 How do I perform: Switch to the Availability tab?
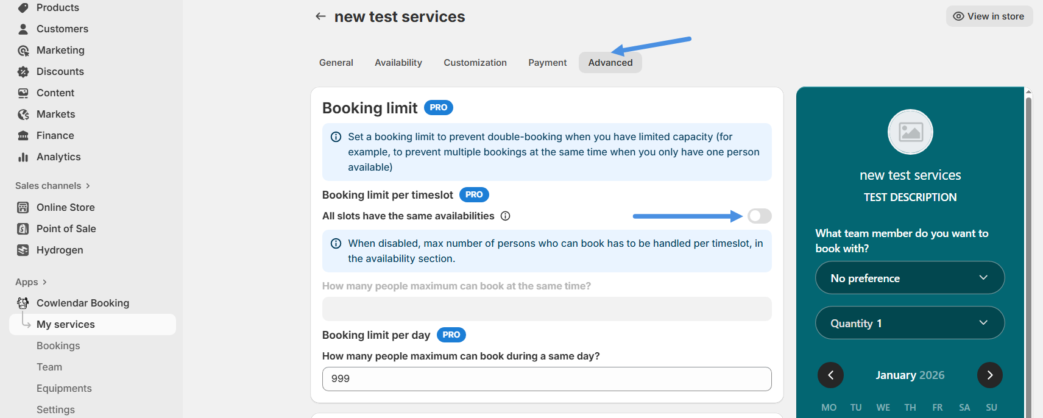pyautogui.click(x=398, y=63)
